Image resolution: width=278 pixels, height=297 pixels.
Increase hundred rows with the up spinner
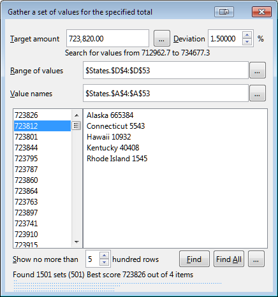pyautogui.click(x=104, y=256)
